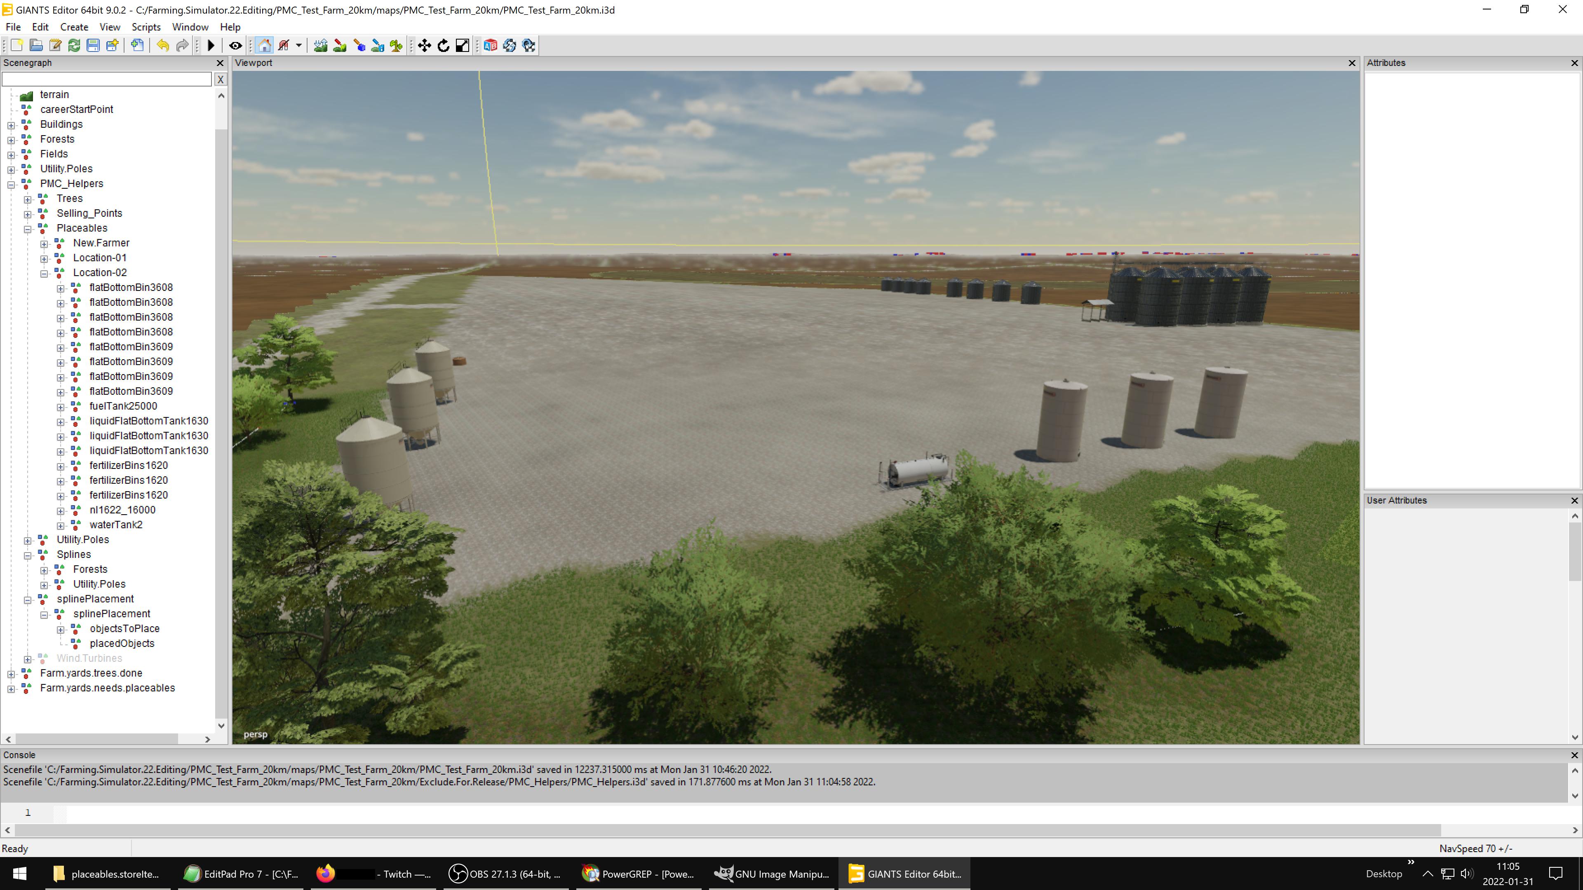
Task: Open the File menu
Action: tap(13, 27)
